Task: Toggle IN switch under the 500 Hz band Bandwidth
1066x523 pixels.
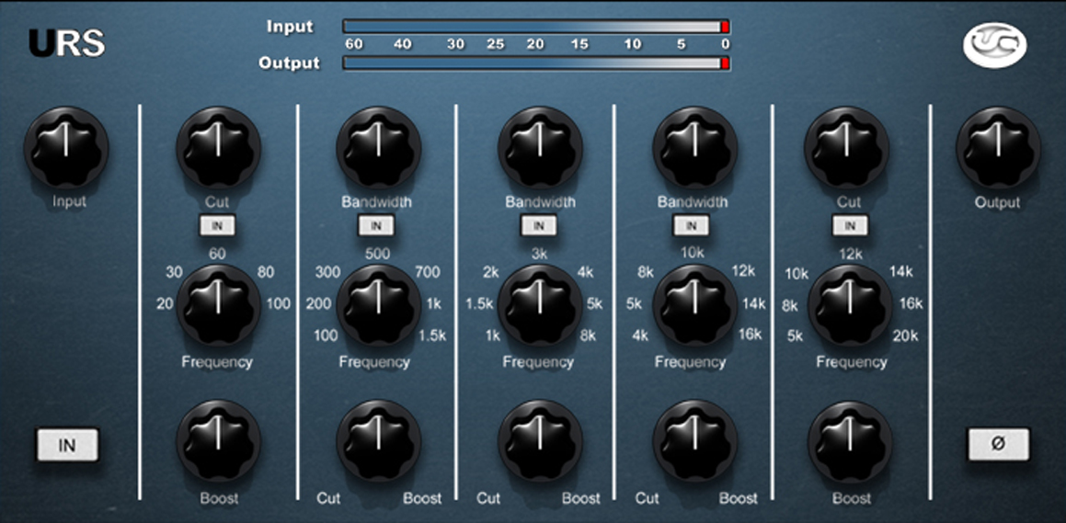Action: (x=376, y=225)
